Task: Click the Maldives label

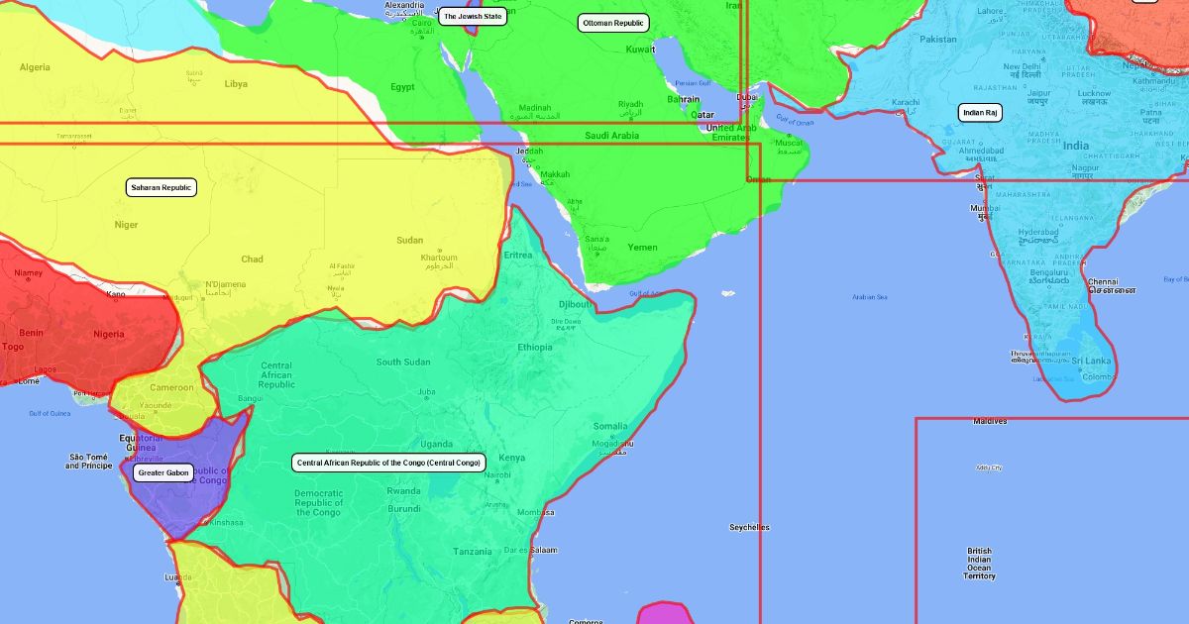Action: pyautogui.click(x=990, y=421)
